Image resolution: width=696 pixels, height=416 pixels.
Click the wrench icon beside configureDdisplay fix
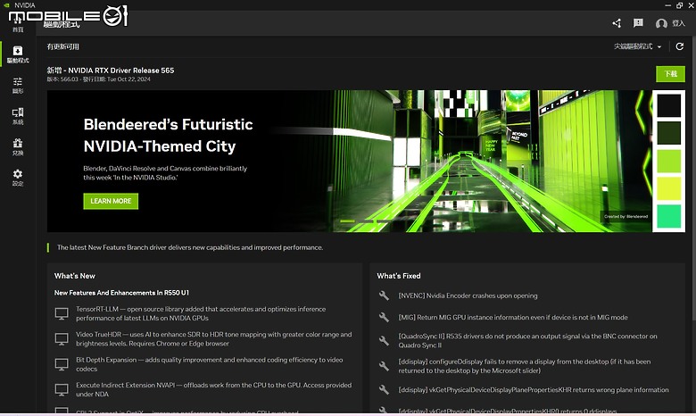click(384, 366)
